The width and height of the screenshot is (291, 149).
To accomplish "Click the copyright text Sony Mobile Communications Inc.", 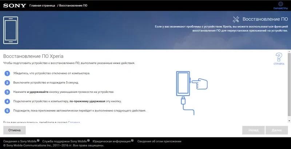I will coord(53,146).
